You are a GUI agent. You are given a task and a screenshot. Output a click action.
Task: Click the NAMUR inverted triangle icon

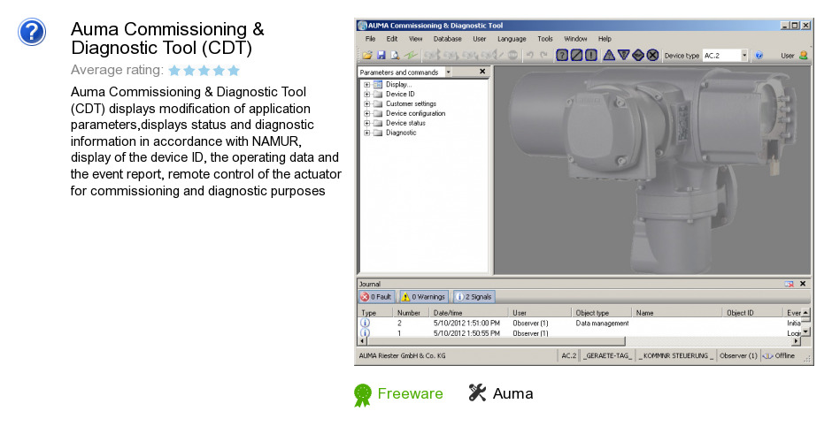623,55
